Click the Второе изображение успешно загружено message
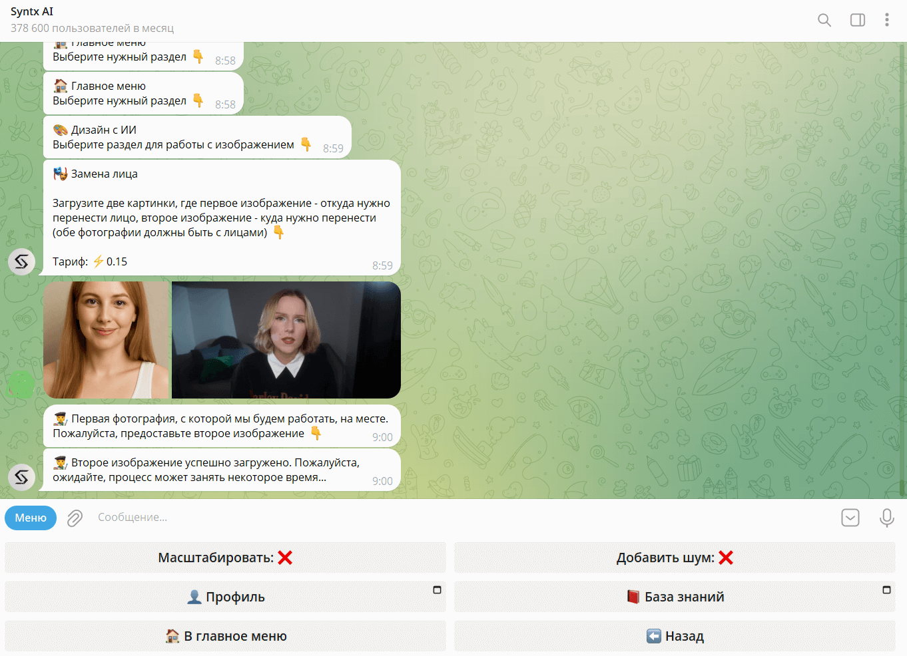Image resolution: width=907 pixels, height=656 pixels. point(222,470)
